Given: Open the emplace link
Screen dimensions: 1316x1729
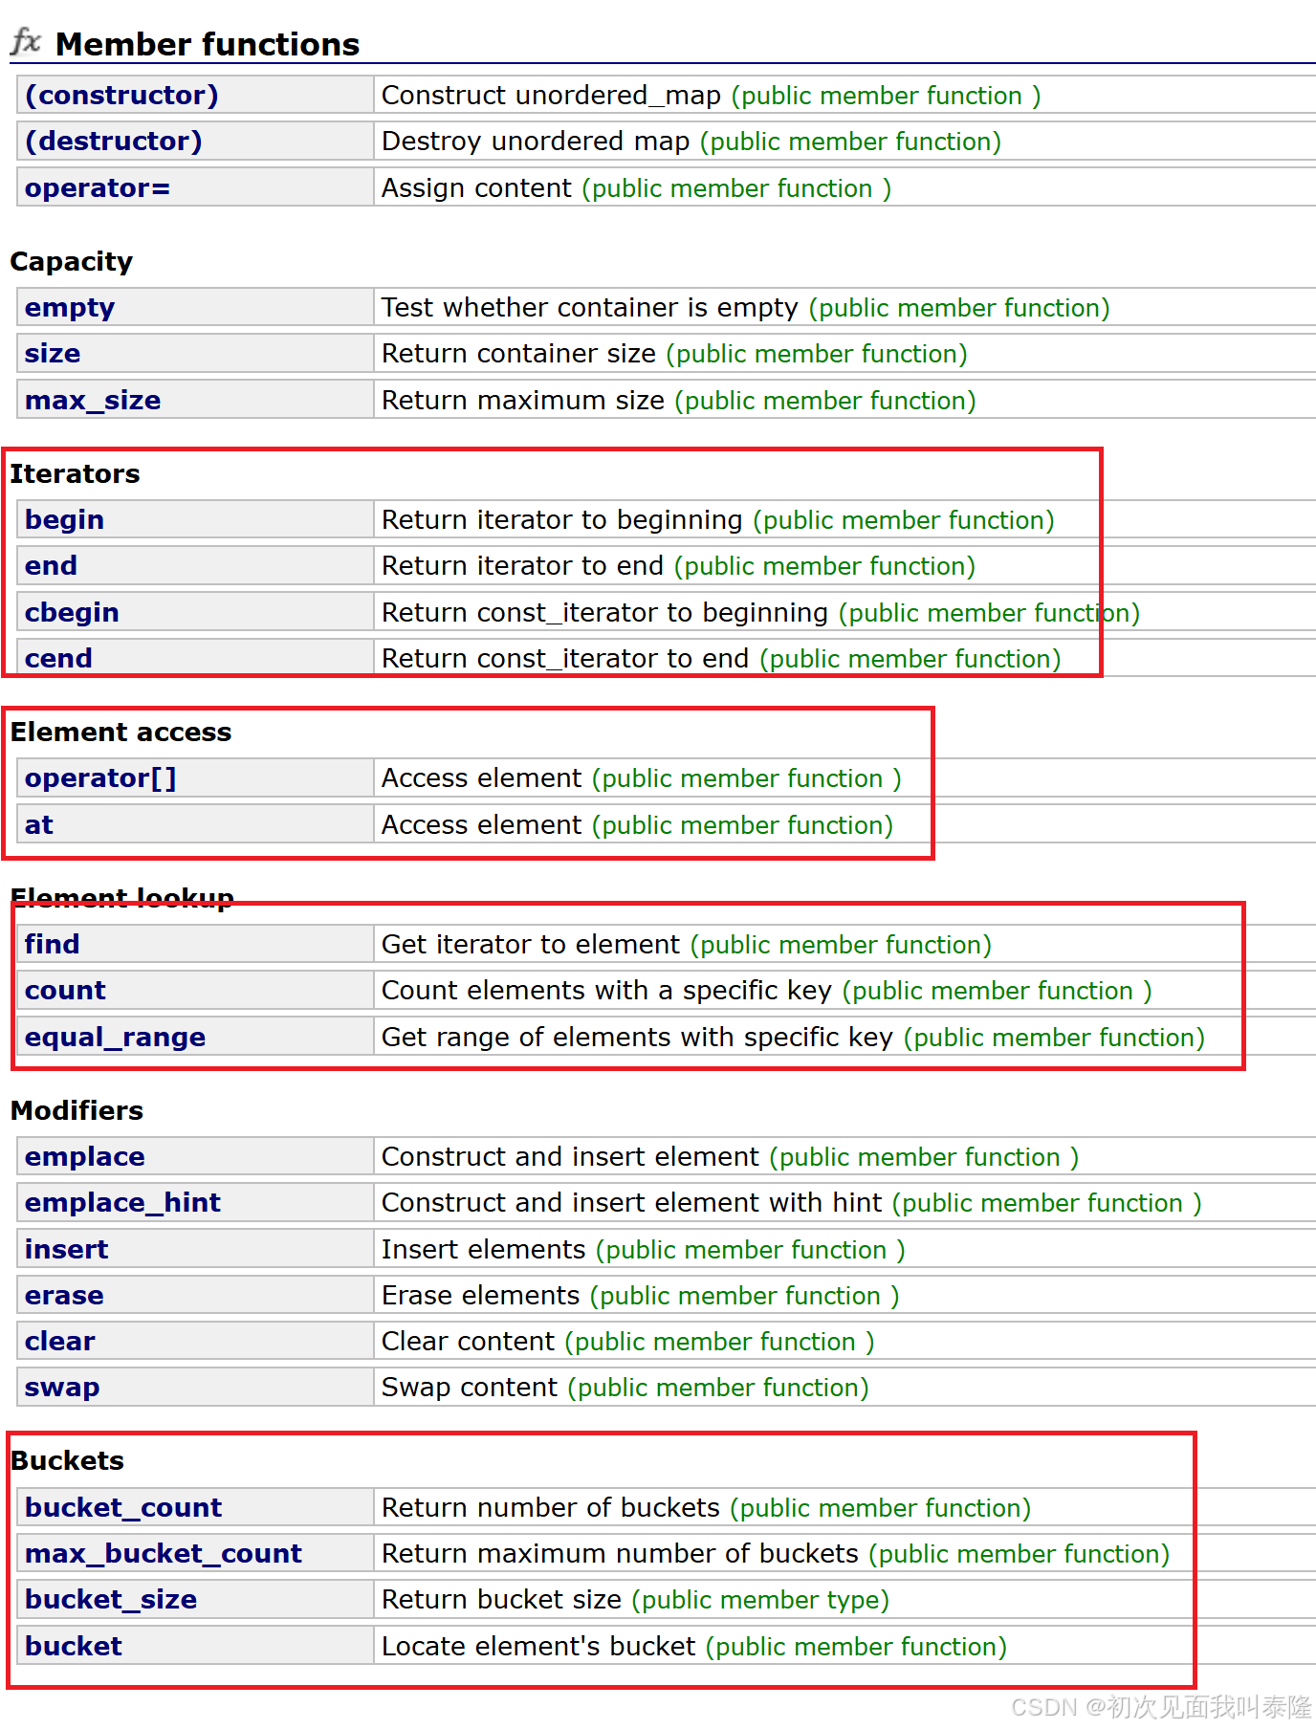Looking at the screenshot, I should pos(85,1157).
